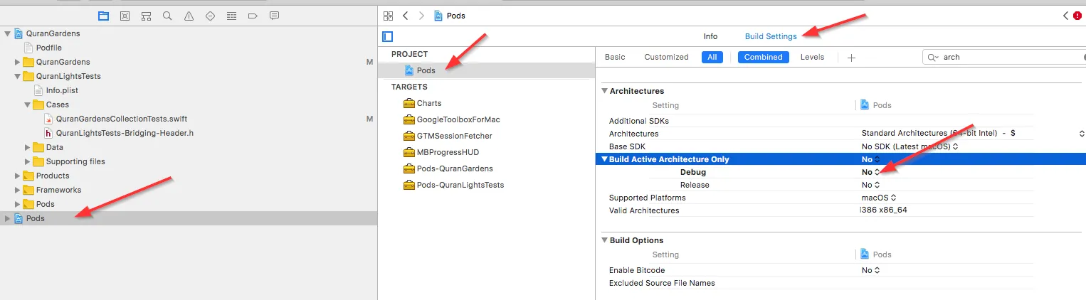Click the add build setting plus button

851,58
